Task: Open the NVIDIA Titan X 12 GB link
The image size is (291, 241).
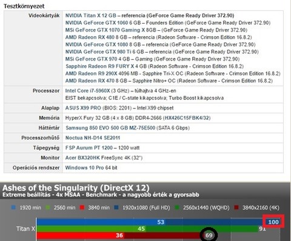Action: (x=91, y=16)
